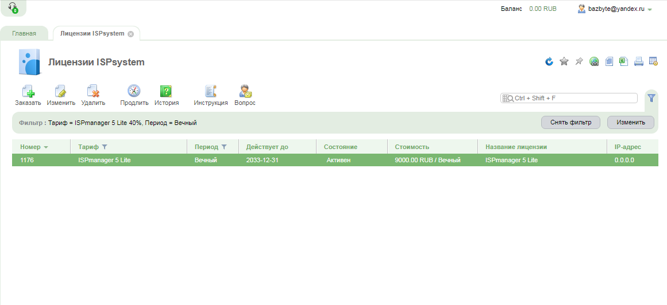The width and height of the screenshot is (667, 305).
Task: Close the Лицензии ISPsystem tab
Action: tap(130, 34)
